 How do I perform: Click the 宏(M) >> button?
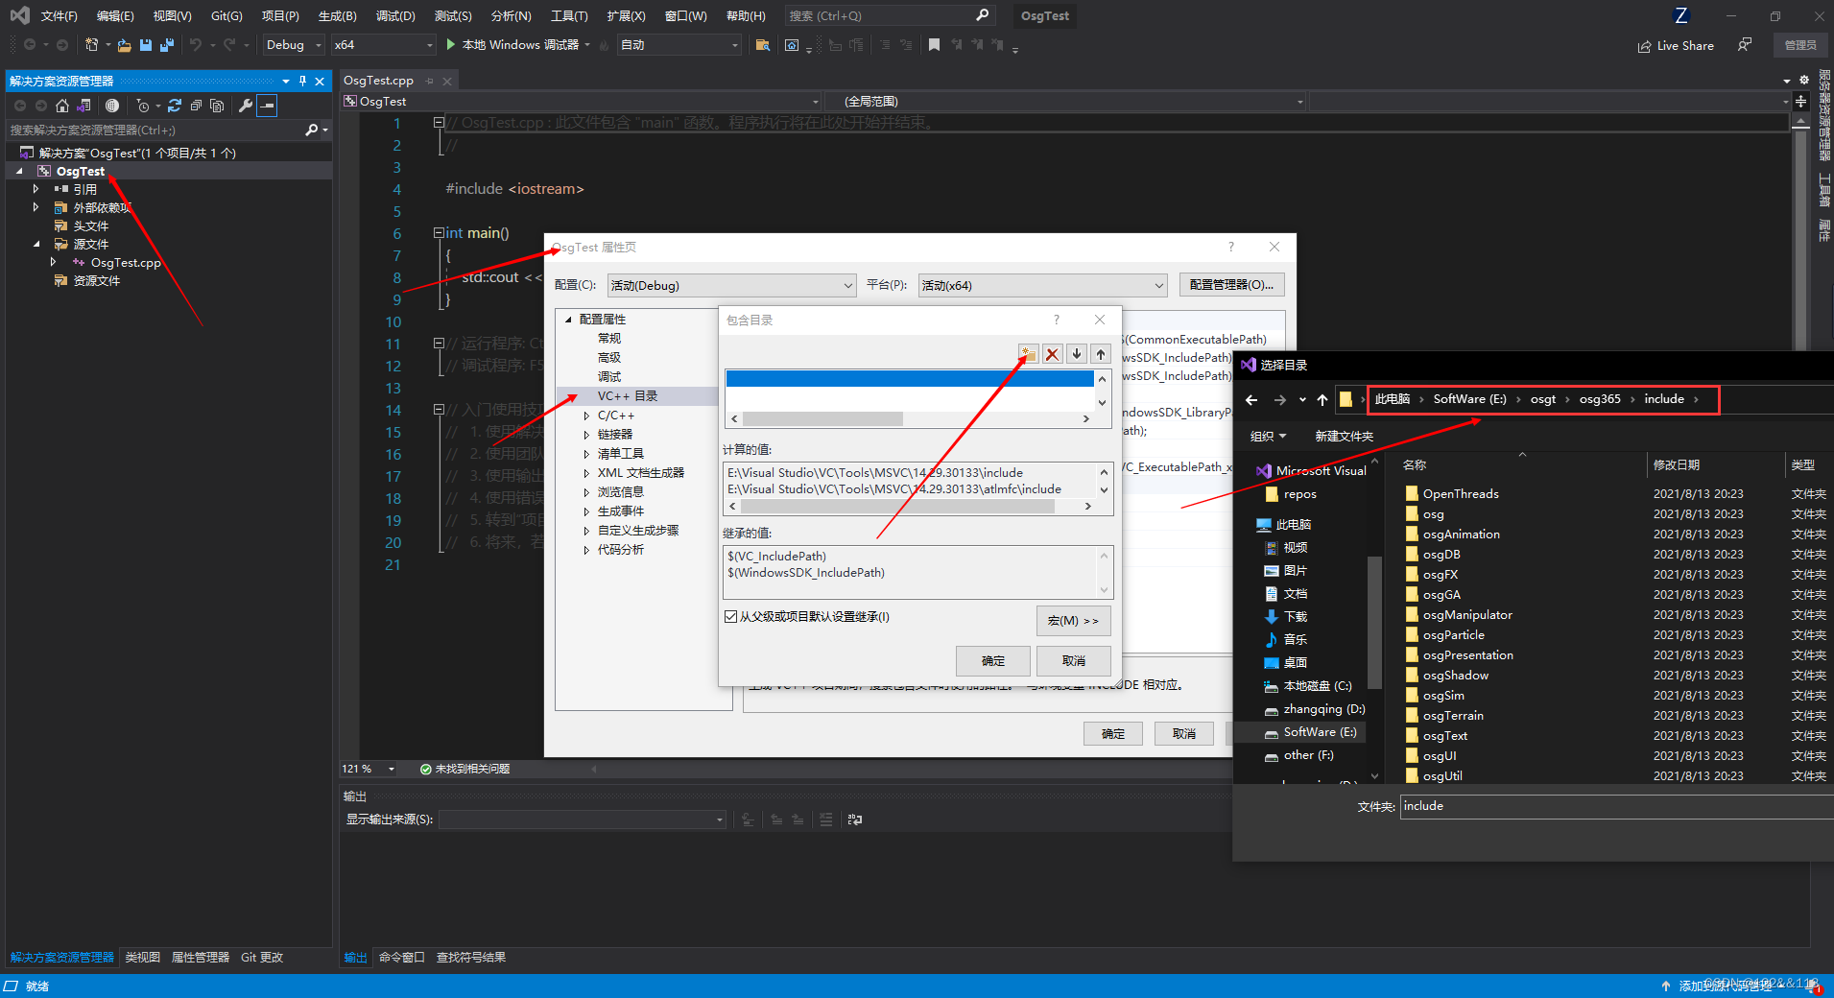(x=1073, y=621)
